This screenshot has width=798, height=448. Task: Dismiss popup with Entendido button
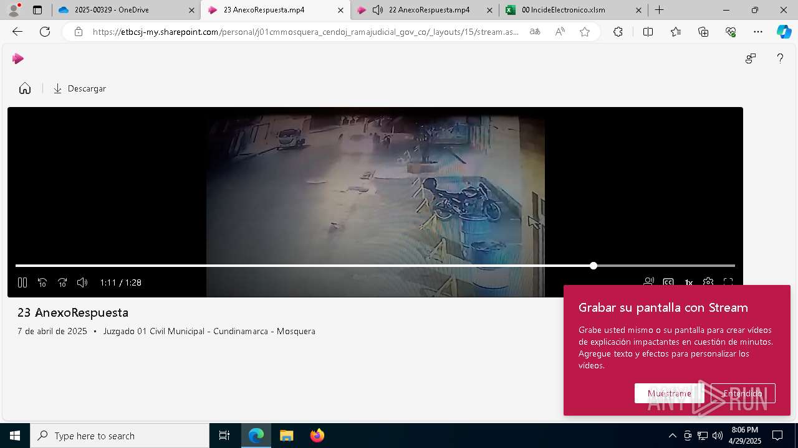pos(743,393)
